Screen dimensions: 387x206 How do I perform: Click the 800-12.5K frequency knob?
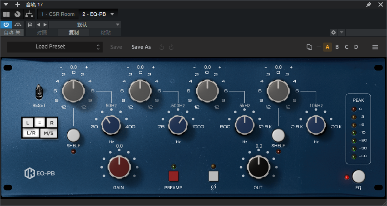coord(244,125)
